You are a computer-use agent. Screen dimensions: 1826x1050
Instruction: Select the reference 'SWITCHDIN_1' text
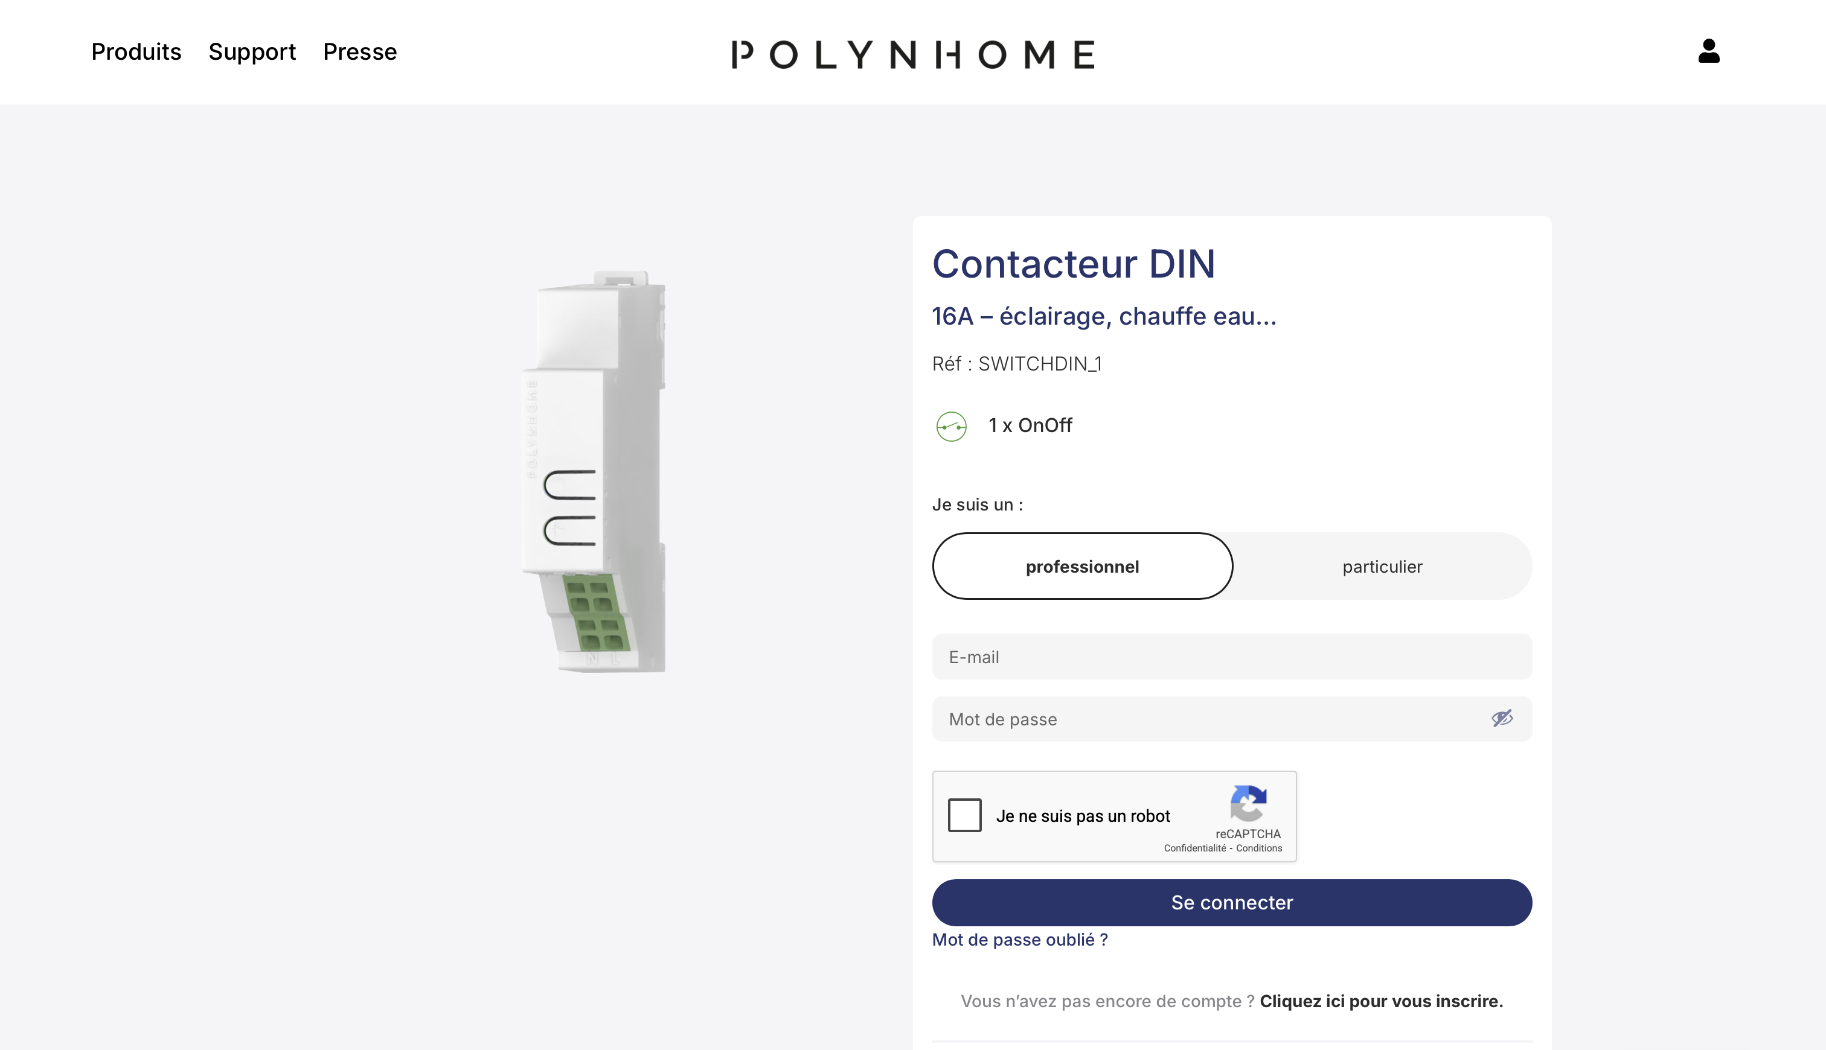pos(1040,363)
